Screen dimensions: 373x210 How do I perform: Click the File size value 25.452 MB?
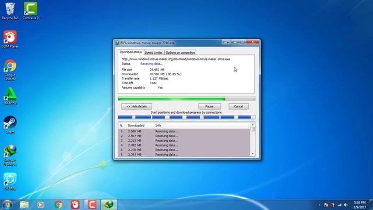tap(157, 70)
